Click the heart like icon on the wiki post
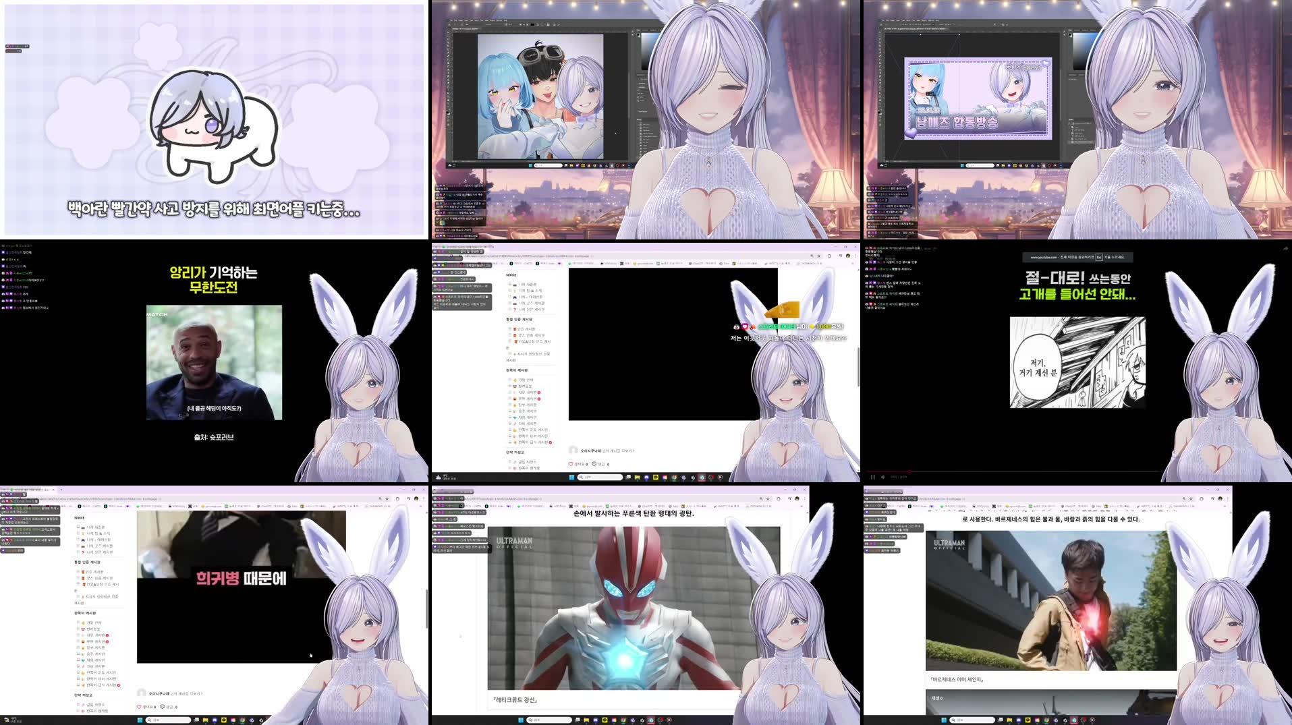 [571, 464]
